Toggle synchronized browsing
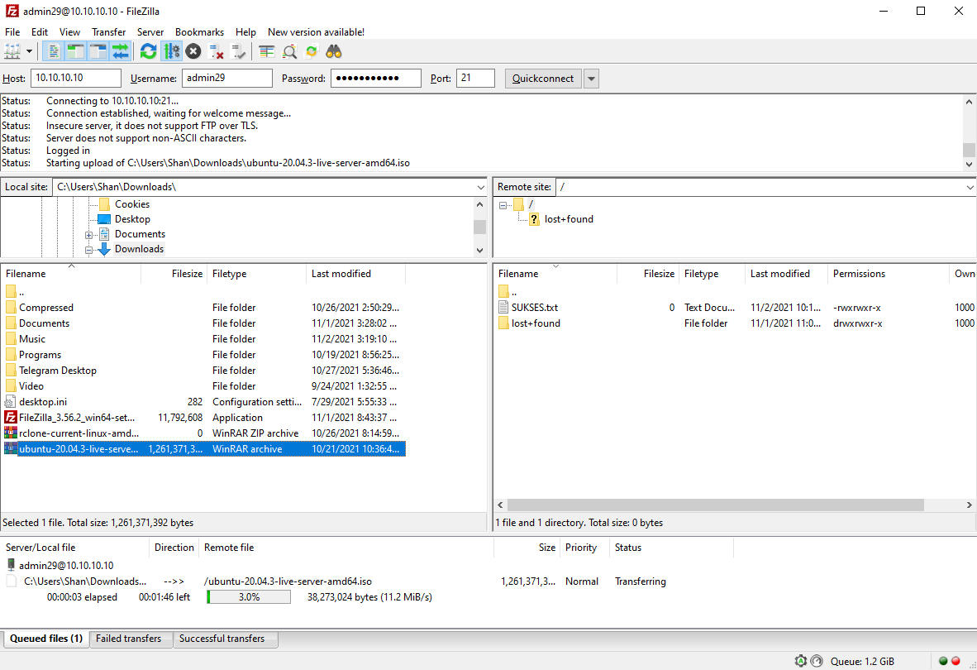Viewport: 977px width, 670px height. [x=312, y=51]
